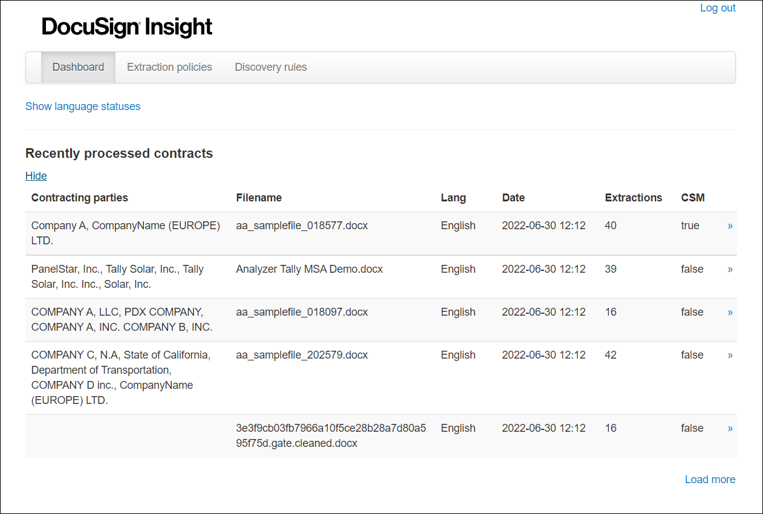The width and height of the screenshot is (763, 514).
Task: Select the row for Analyzer Tally MSA Demo.docx
Action: 309,268
